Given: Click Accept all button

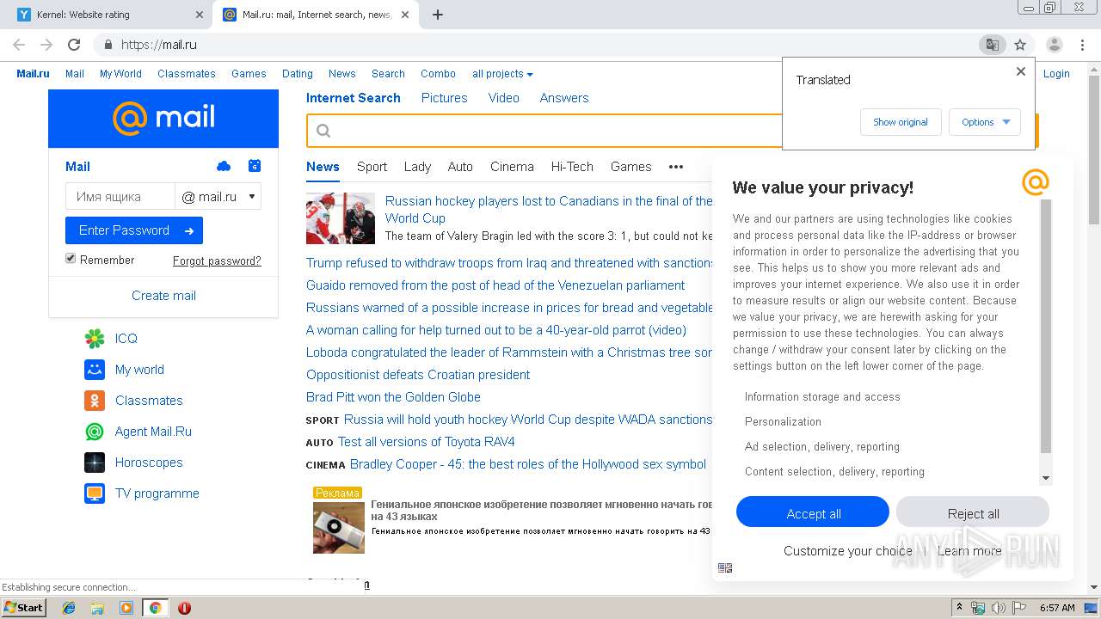Looking at the screenshot, I should [x=813, y=513].
